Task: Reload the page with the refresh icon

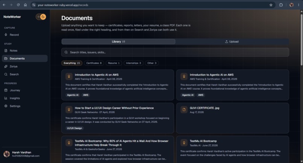Action: 18,5
